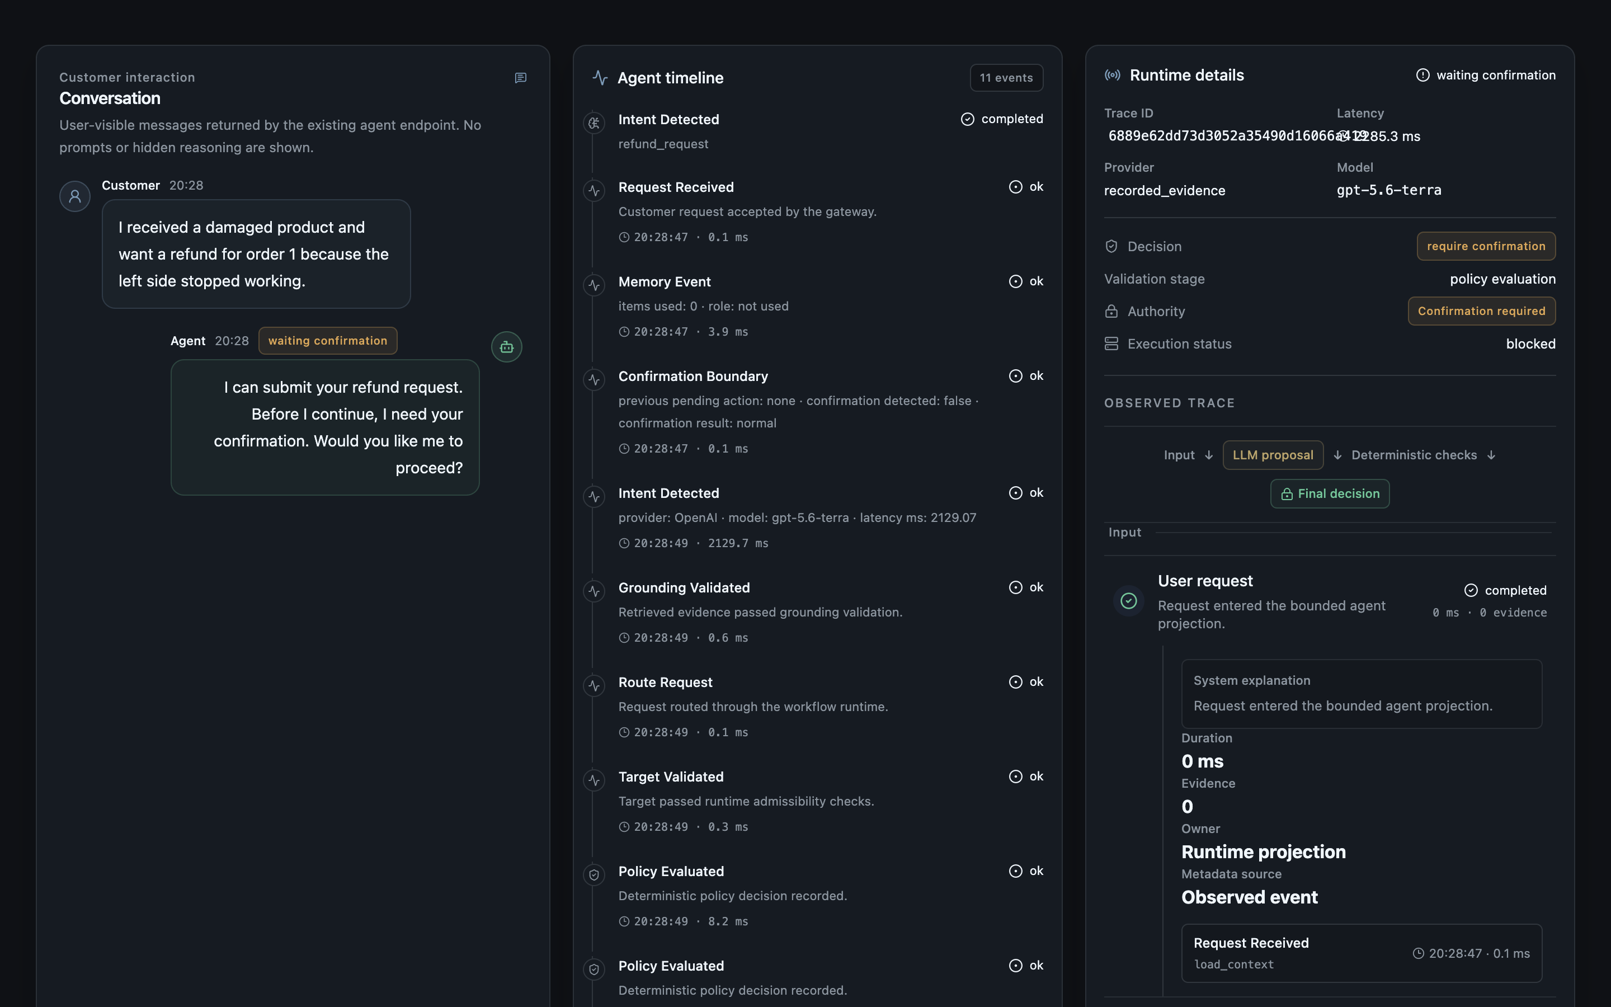The height and width of the screenshot is (1007, 1611).
Task: Click the blocked execution status value
Action: [x=1530, y=343]
